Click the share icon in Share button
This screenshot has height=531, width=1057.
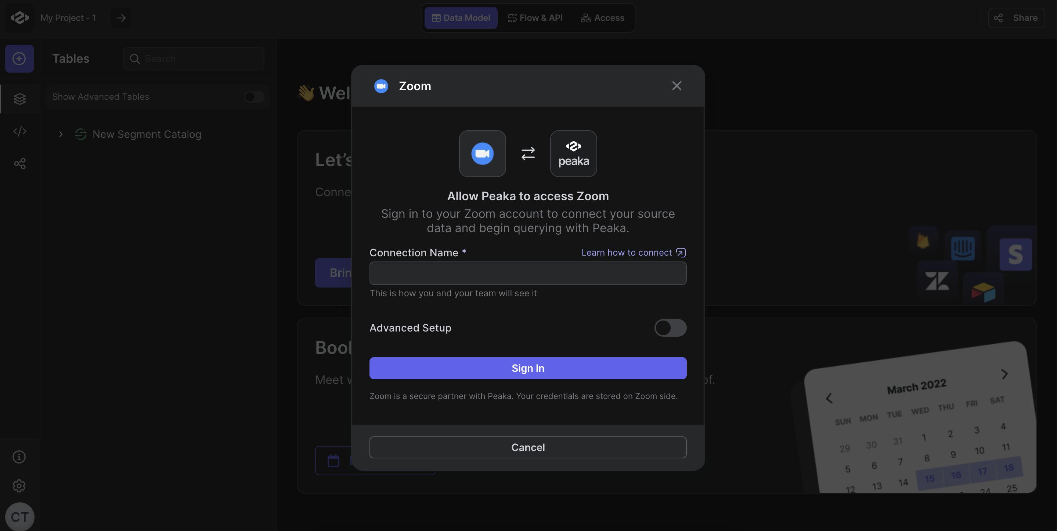998,18
